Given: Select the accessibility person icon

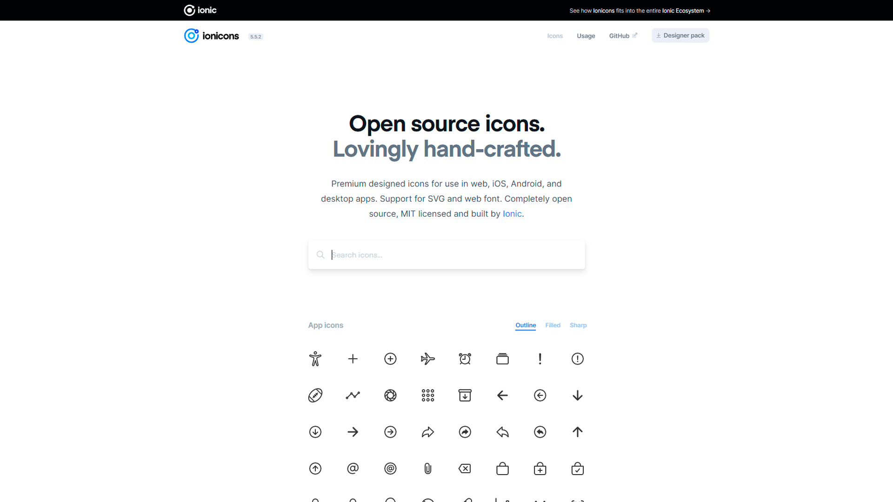Looking at the screenshot, I should [315, 359].
